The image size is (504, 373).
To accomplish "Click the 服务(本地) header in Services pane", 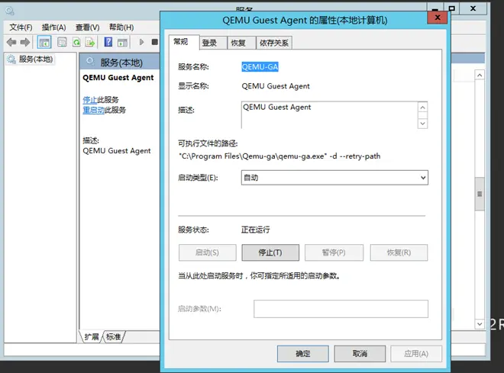I will (x=121, y=63).
